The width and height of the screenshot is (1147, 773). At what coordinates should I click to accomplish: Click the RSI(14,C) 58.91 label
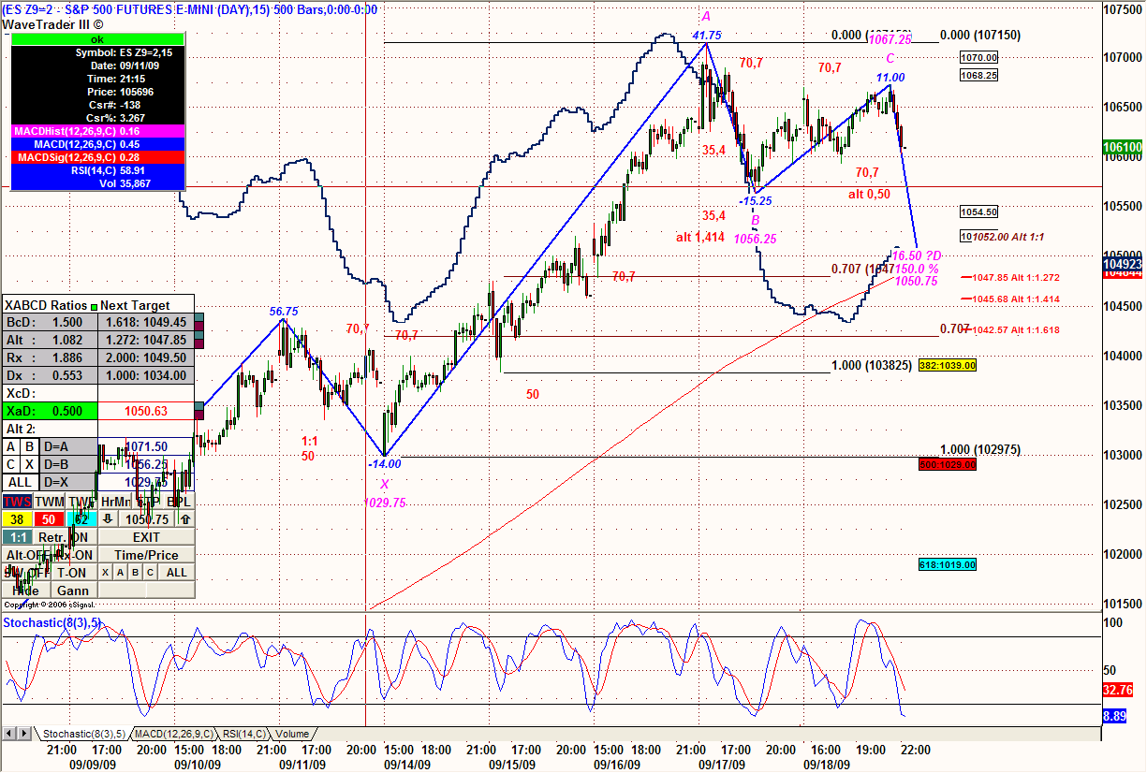point(97,170)
